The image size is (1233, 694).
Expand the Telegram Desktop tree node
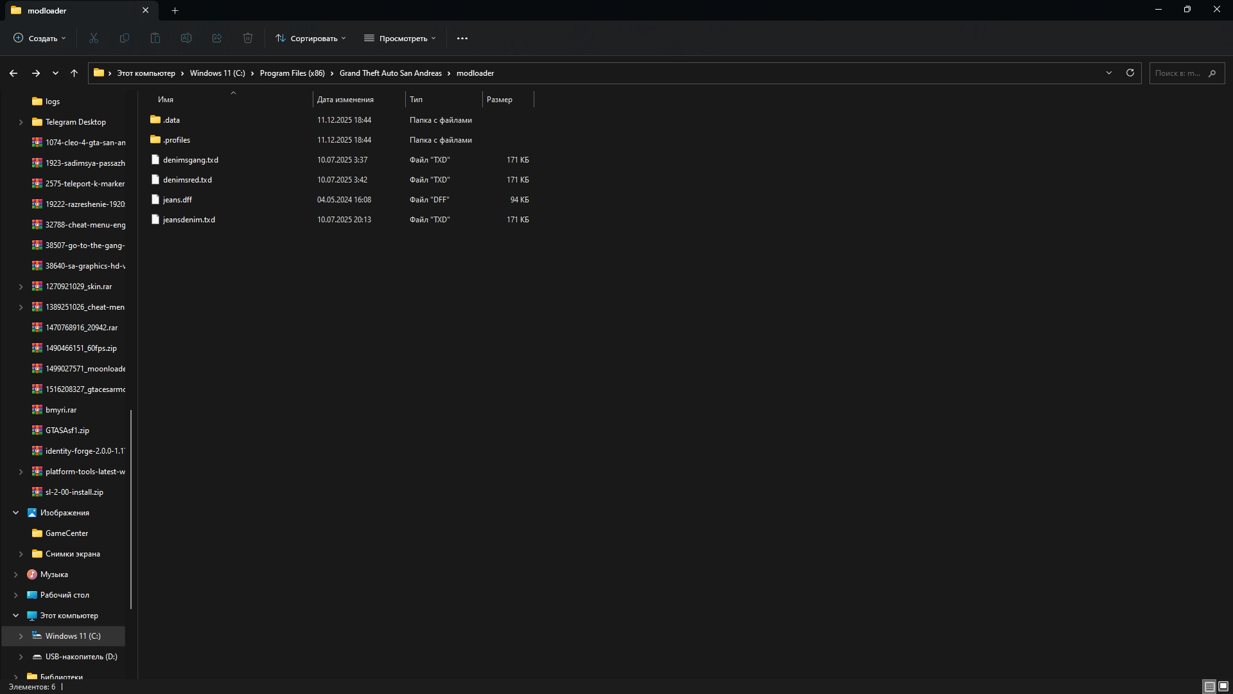pos(21,122)
